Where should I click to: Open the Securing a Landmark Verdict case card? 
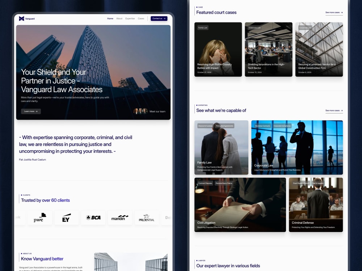pos(319,49)
